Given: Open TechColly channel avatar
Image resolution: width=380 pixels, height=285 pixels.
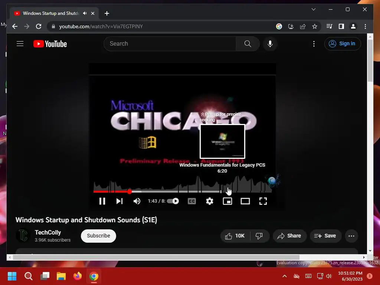Looking at the screenshot, I should [x=23, y=235].
